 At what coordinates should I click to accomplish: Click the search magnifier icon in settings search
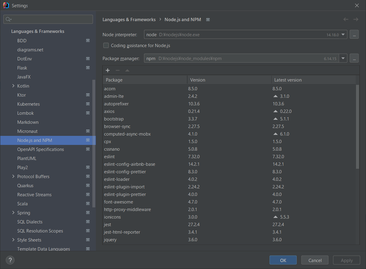tap(8, 19)
